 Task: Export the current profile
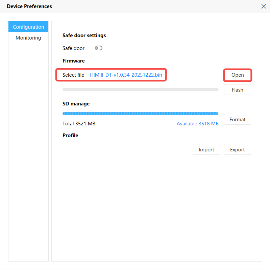[237, 149]
